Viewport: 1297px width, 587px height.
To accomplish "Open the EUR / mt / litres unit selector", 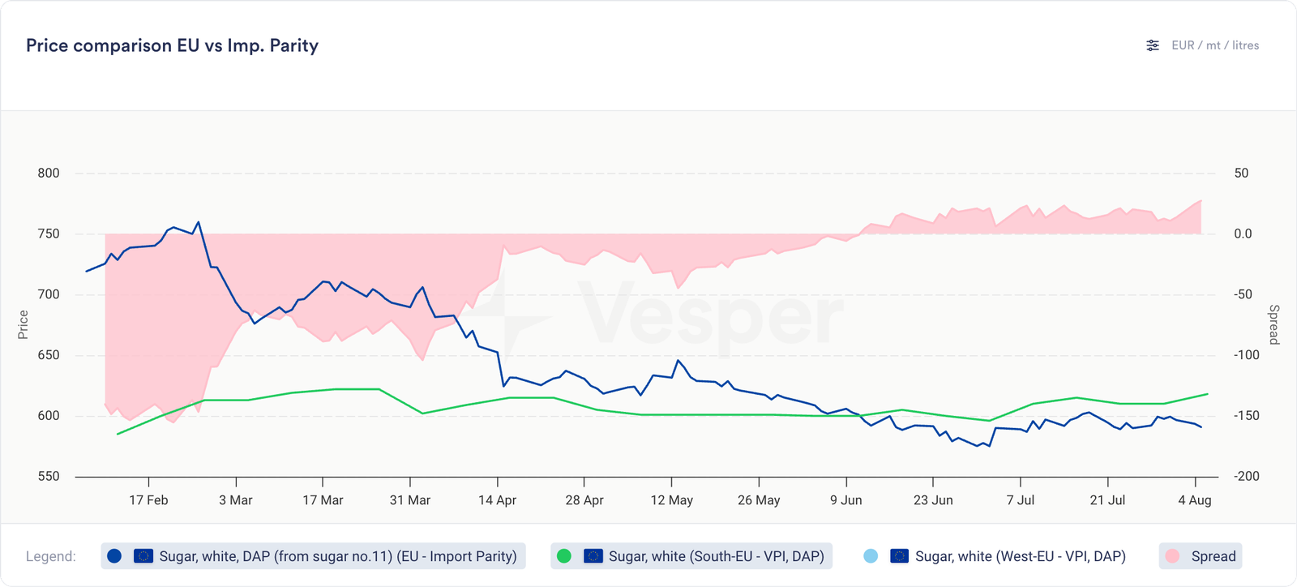I will tap(1214, 45).
